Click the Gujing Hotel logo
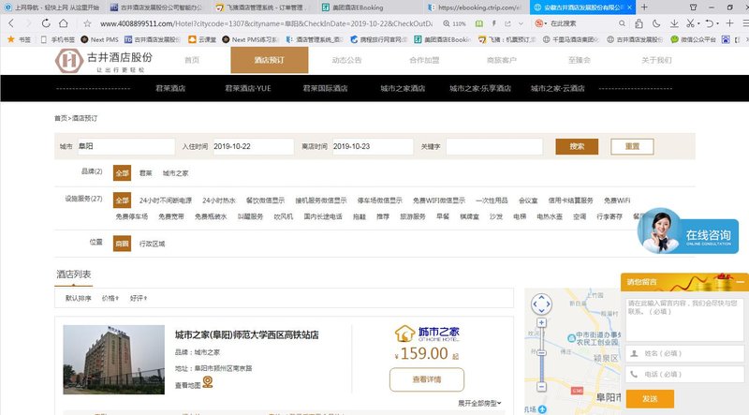This screenshot has height=415, width=749. [103, 61]
